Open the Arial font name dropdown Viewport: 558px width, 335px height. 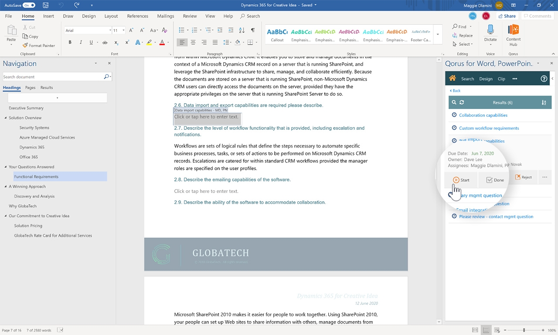110,30
